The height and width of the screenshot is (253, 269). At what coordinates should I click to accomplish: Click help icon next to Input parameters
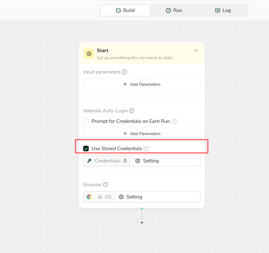pos(124,72)
